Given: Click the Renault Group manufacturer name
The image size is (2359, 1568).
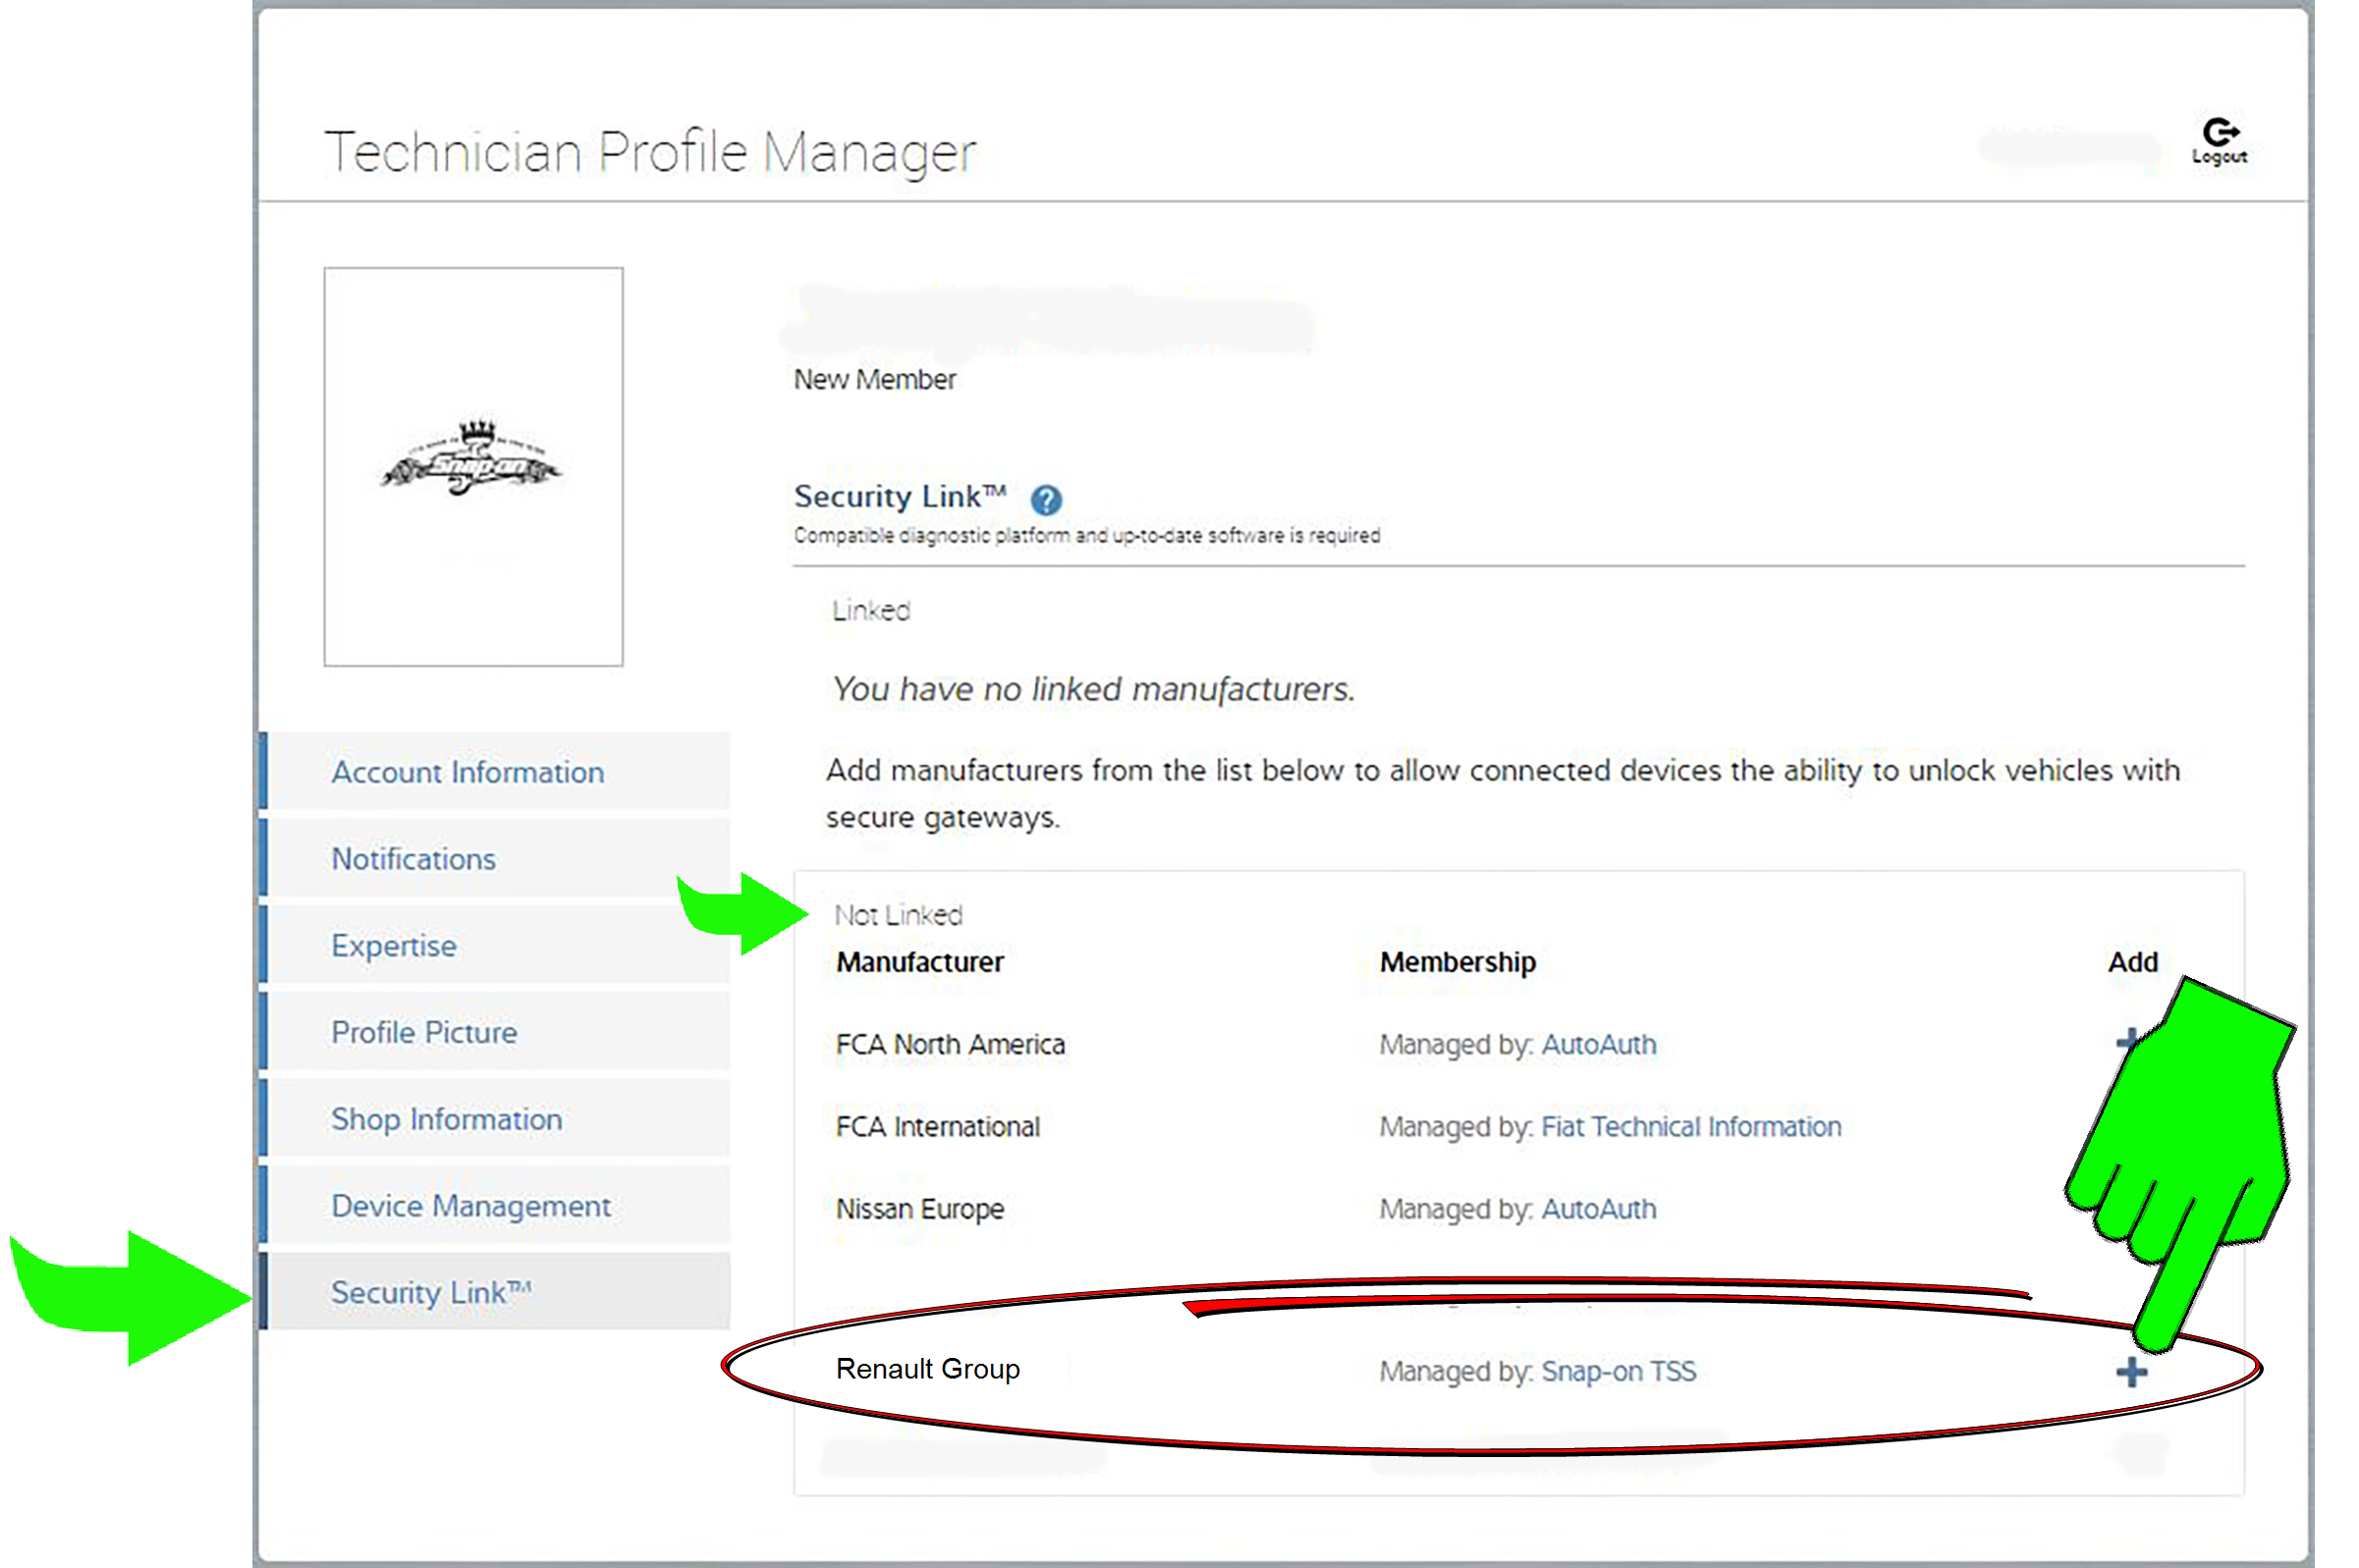Looking at the screenshot, I should pos(927,1369).
